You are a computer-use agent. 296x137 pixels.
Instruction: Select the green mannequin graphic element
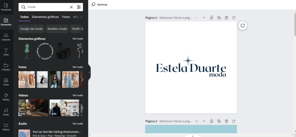(27, 51)
